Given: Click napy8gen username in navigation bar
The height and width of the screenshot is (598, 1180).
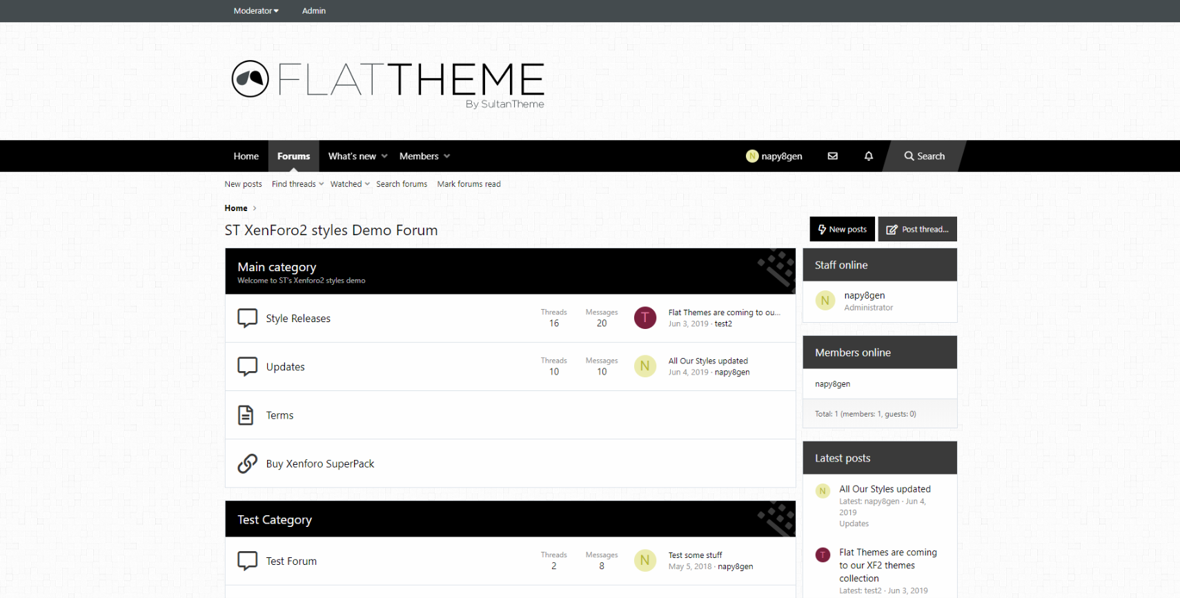Looking at the screenshot, I should pyautogui.click(x=782, y=156).
